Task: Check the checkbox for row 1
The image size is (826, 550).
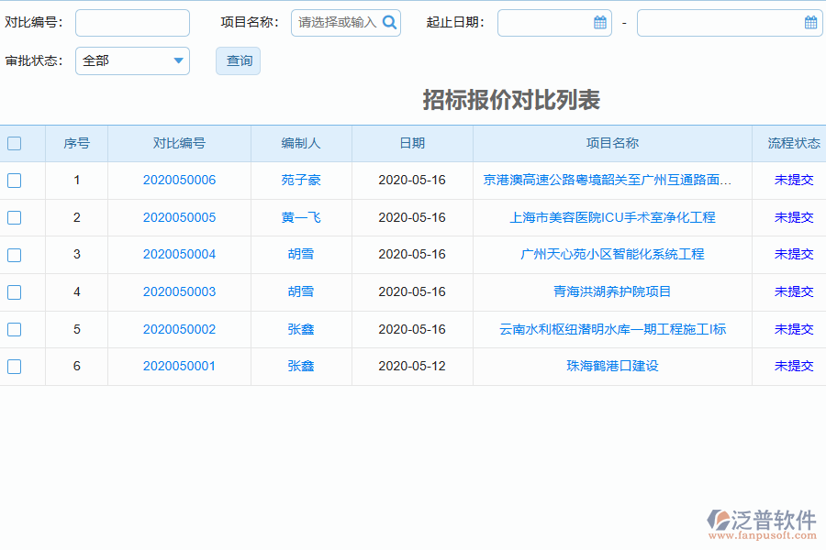Action: click(x=13, y=181)
